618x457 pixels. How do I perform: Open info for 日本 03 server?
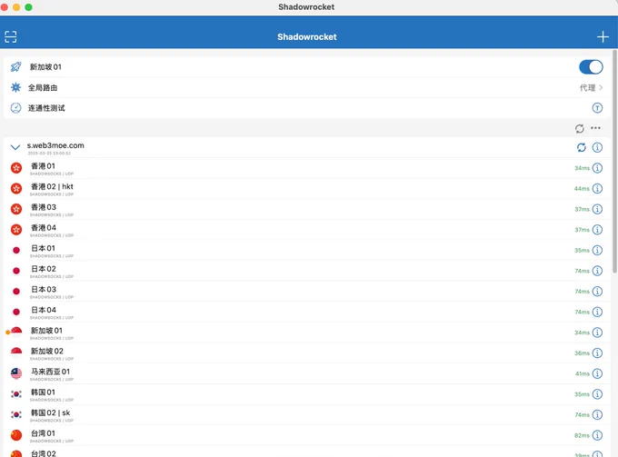tap(597, 292)
